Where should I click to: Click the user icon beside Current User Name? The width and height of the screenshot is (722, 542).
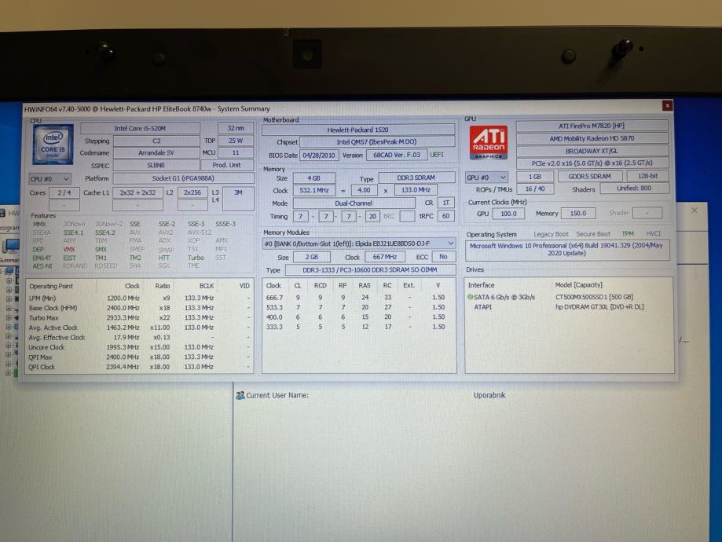pos(240,395)
